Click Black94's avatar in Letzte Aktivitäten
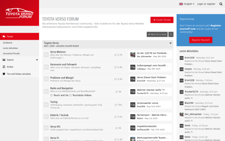 [181, 103]
